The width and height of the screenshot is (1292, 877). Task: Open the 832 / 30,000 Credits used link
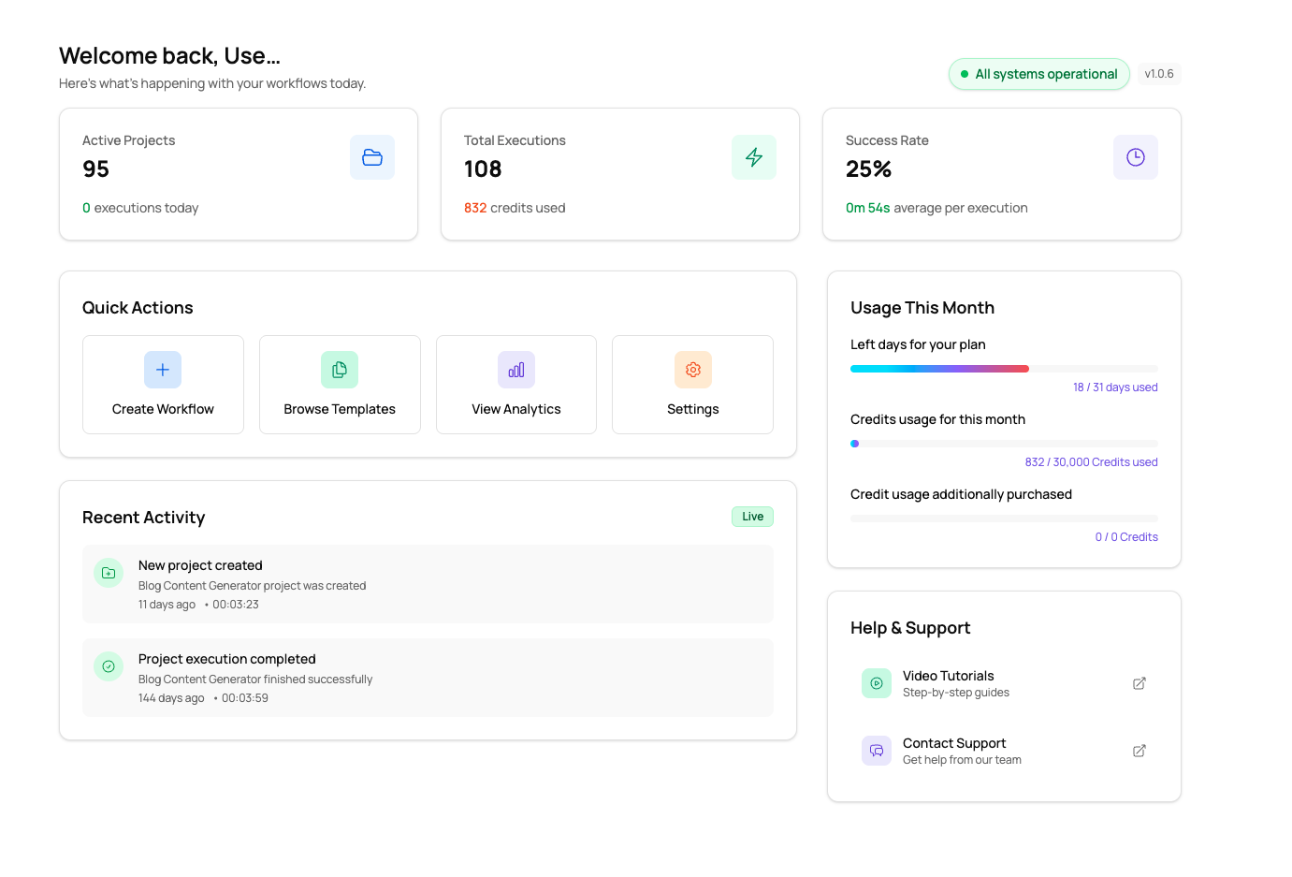tap(1091, 461)
